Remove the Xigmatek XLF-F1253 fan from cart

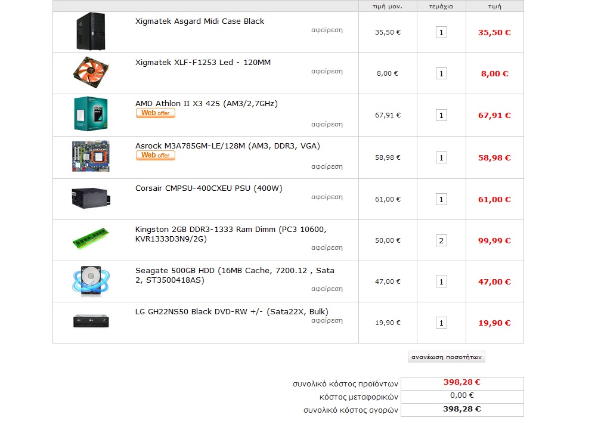point(327,72)
